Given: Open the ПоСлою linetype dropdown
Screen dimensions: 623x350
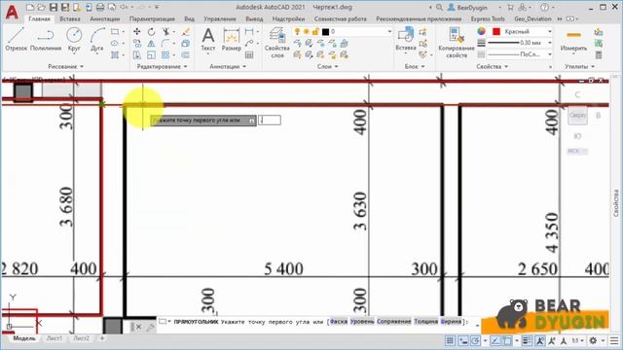Looking at the screenshot, I should pos(550,54).
